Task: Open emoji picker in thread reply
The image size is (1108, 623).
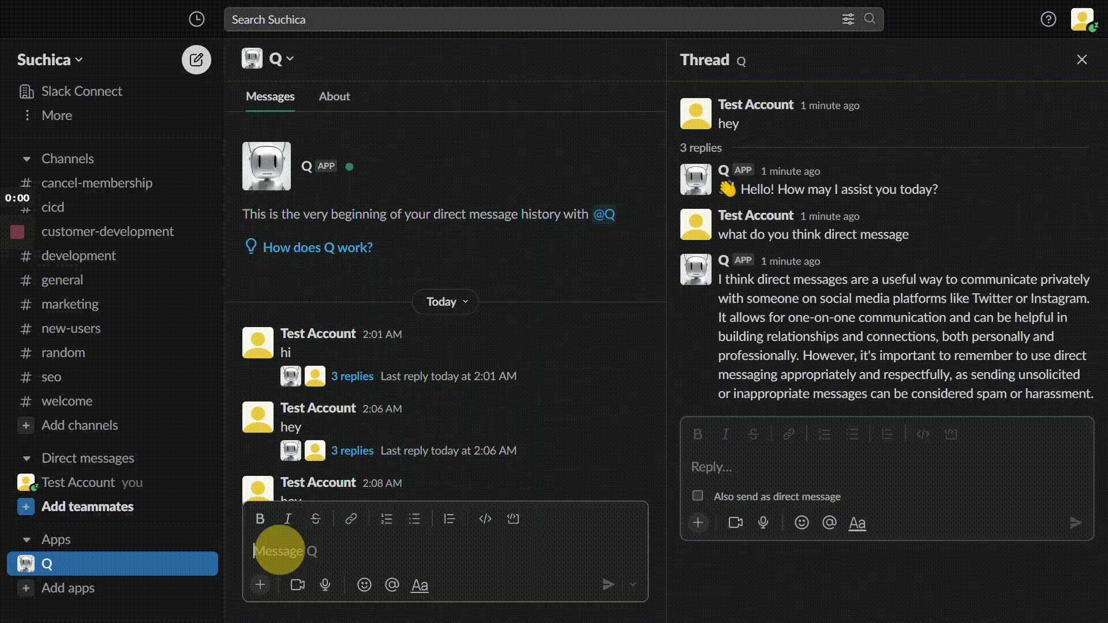Action: pos(802,523)
